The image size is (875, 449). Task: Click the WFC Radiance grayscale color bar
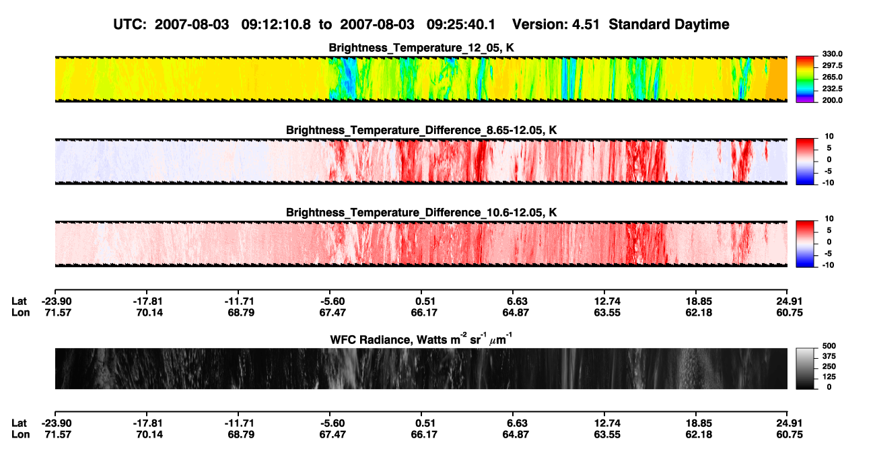(x=804, y=368)
